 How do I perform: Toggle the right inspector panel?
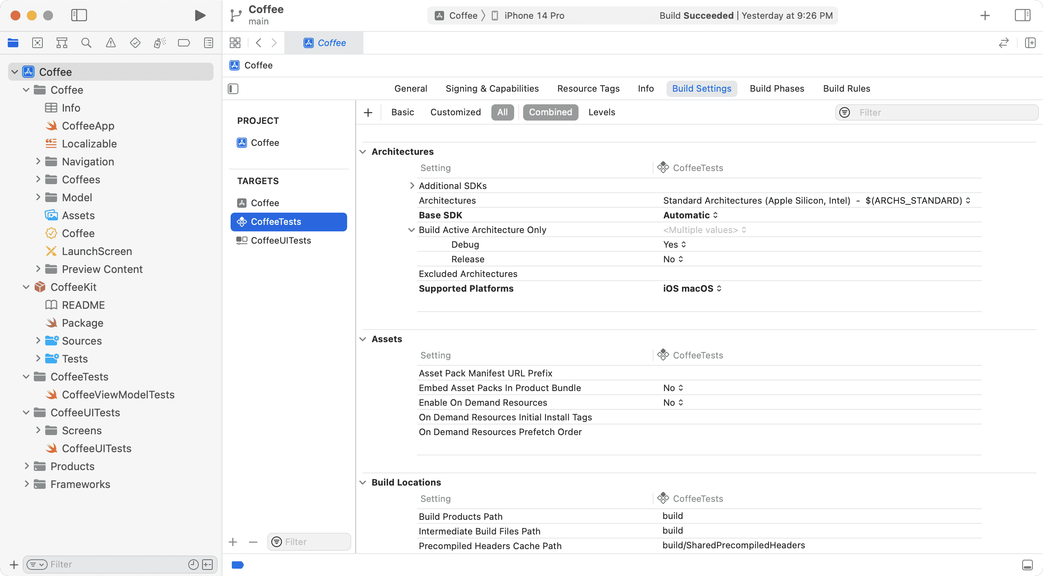click(x=1022, y=15)
